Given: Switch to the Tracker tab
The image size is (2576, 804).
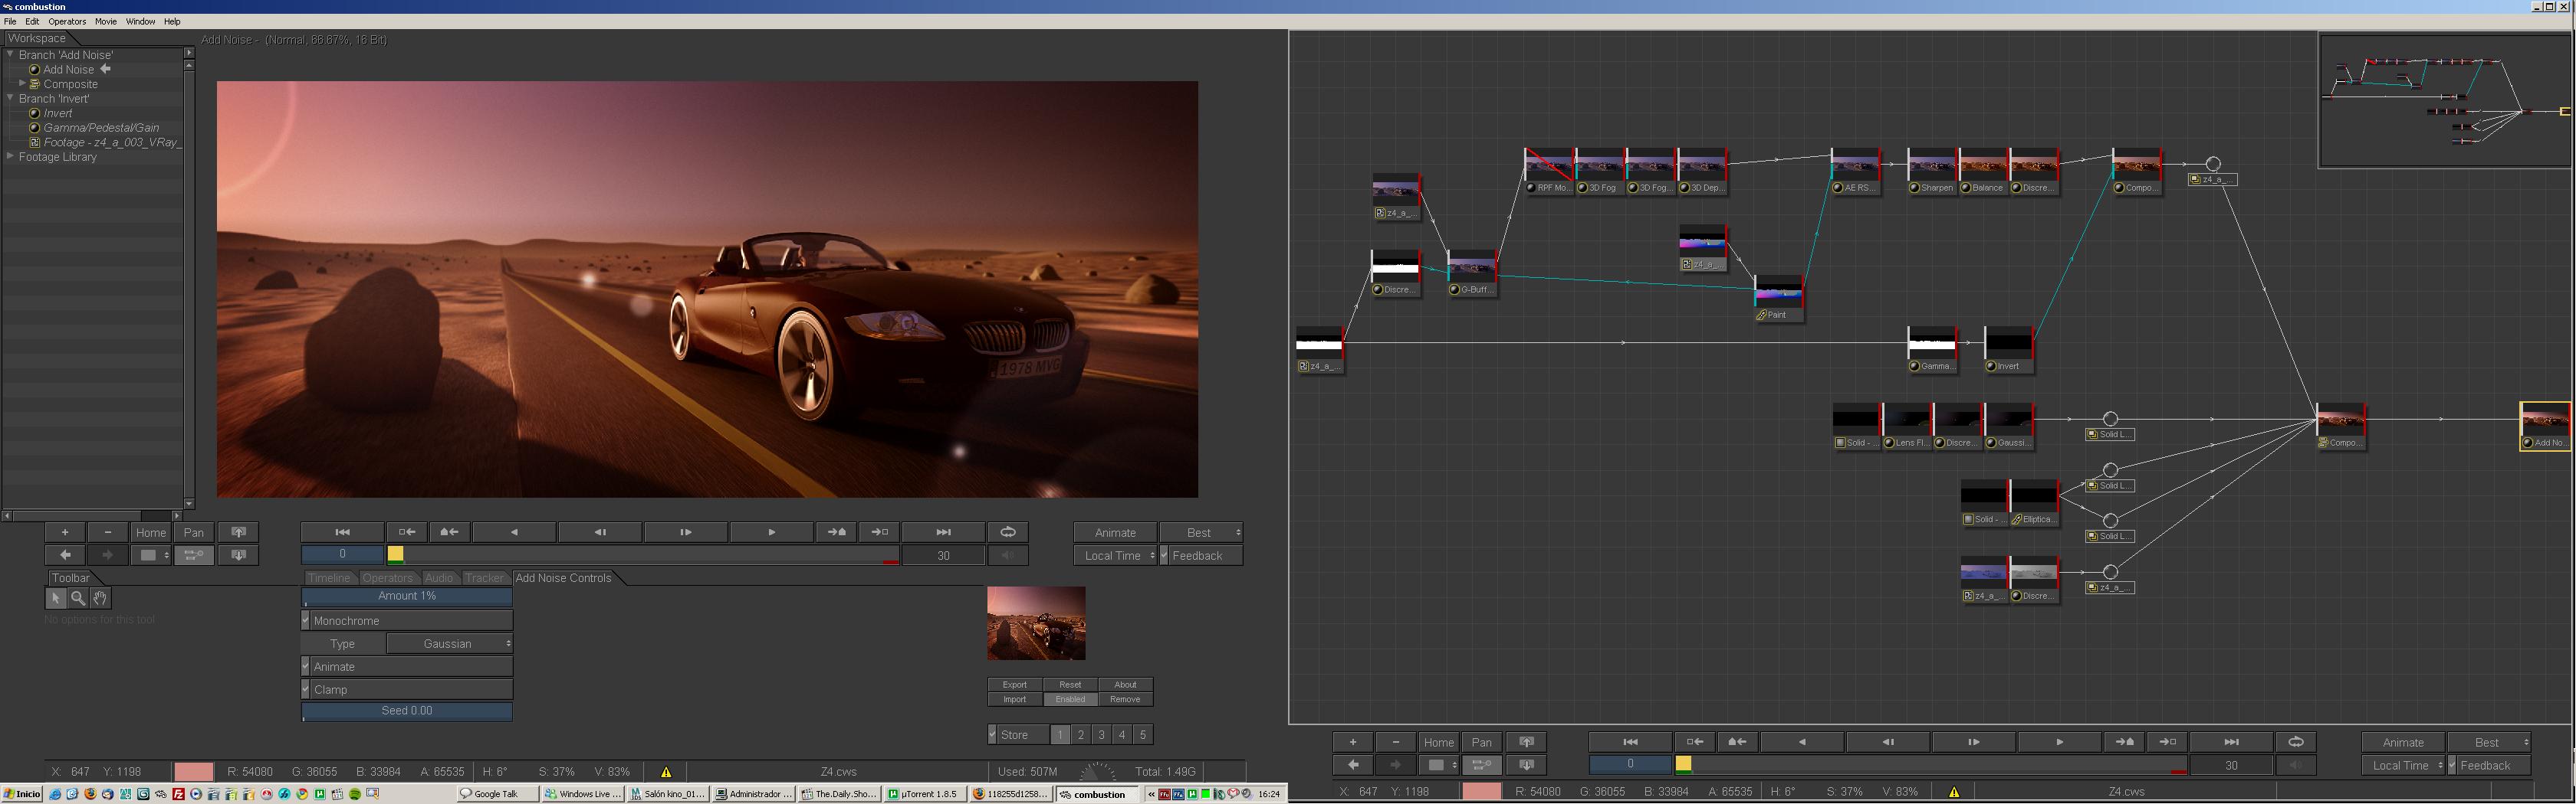Looking at the screenshot, I should coord(484,578).
